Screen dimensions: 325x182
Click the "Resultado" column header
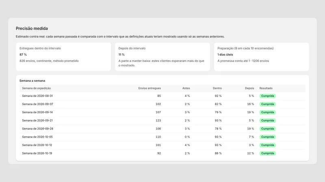point(266,88)
